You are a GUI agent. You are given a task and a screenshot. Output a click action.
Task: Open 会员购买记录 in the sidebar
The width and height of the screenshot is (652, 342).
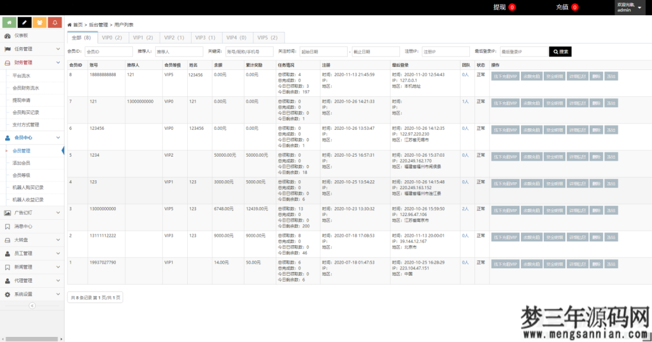25,112
